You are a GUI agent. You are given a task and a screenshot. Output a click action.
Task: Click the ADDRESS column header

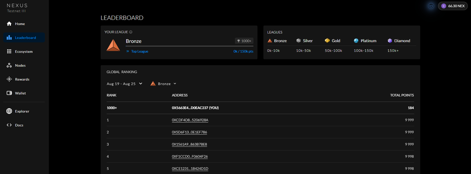coord(180,95)
